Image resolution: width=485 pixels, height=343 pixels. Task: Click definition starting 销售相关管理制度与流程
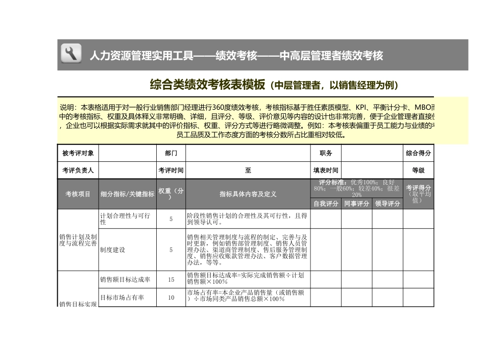pyautogui.click(x=248, y=250)
